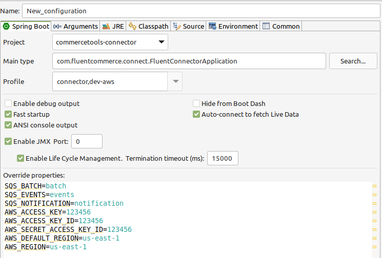Image resolution: width=382 pixels, height=258 pixels.
Task: Enable debug output checkbox
Action: [x=8, y=103]
